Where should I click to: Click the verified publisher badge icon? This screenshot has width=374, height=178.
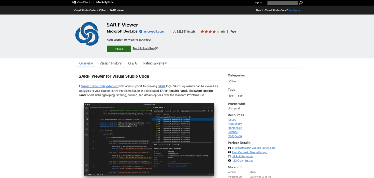click(141, 31)
